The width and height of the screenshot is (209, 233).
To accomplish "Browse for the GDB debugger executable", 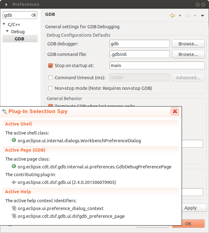I will click(188, 44).
